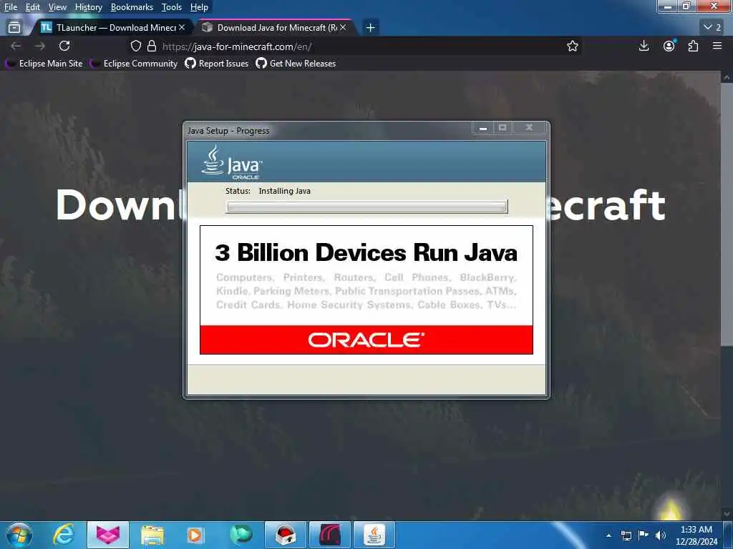Open the File menu
This screenshot has width=733, height=549.
[10, 7]
